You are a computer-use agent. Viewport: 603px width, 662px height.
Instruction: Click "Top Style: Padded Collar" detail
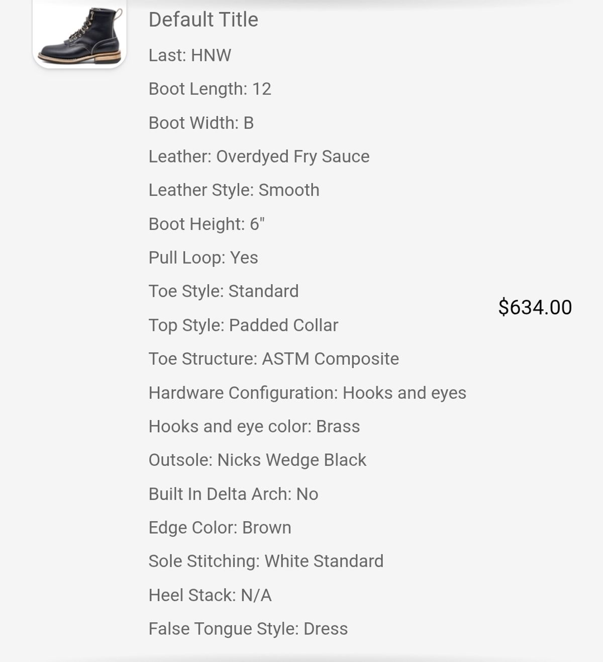(243, 325)
